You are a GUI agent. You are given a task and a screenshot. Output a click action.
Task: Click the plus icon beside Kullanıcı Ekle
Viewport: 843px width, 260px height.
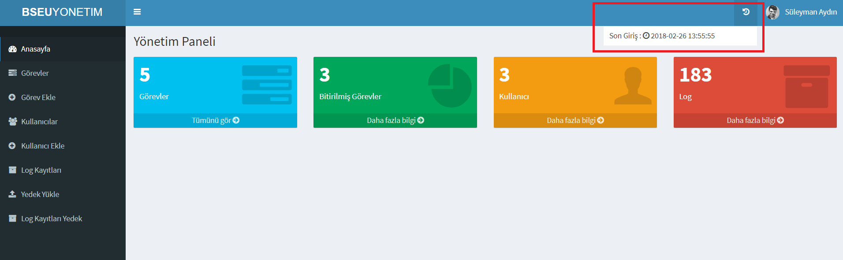12,146
